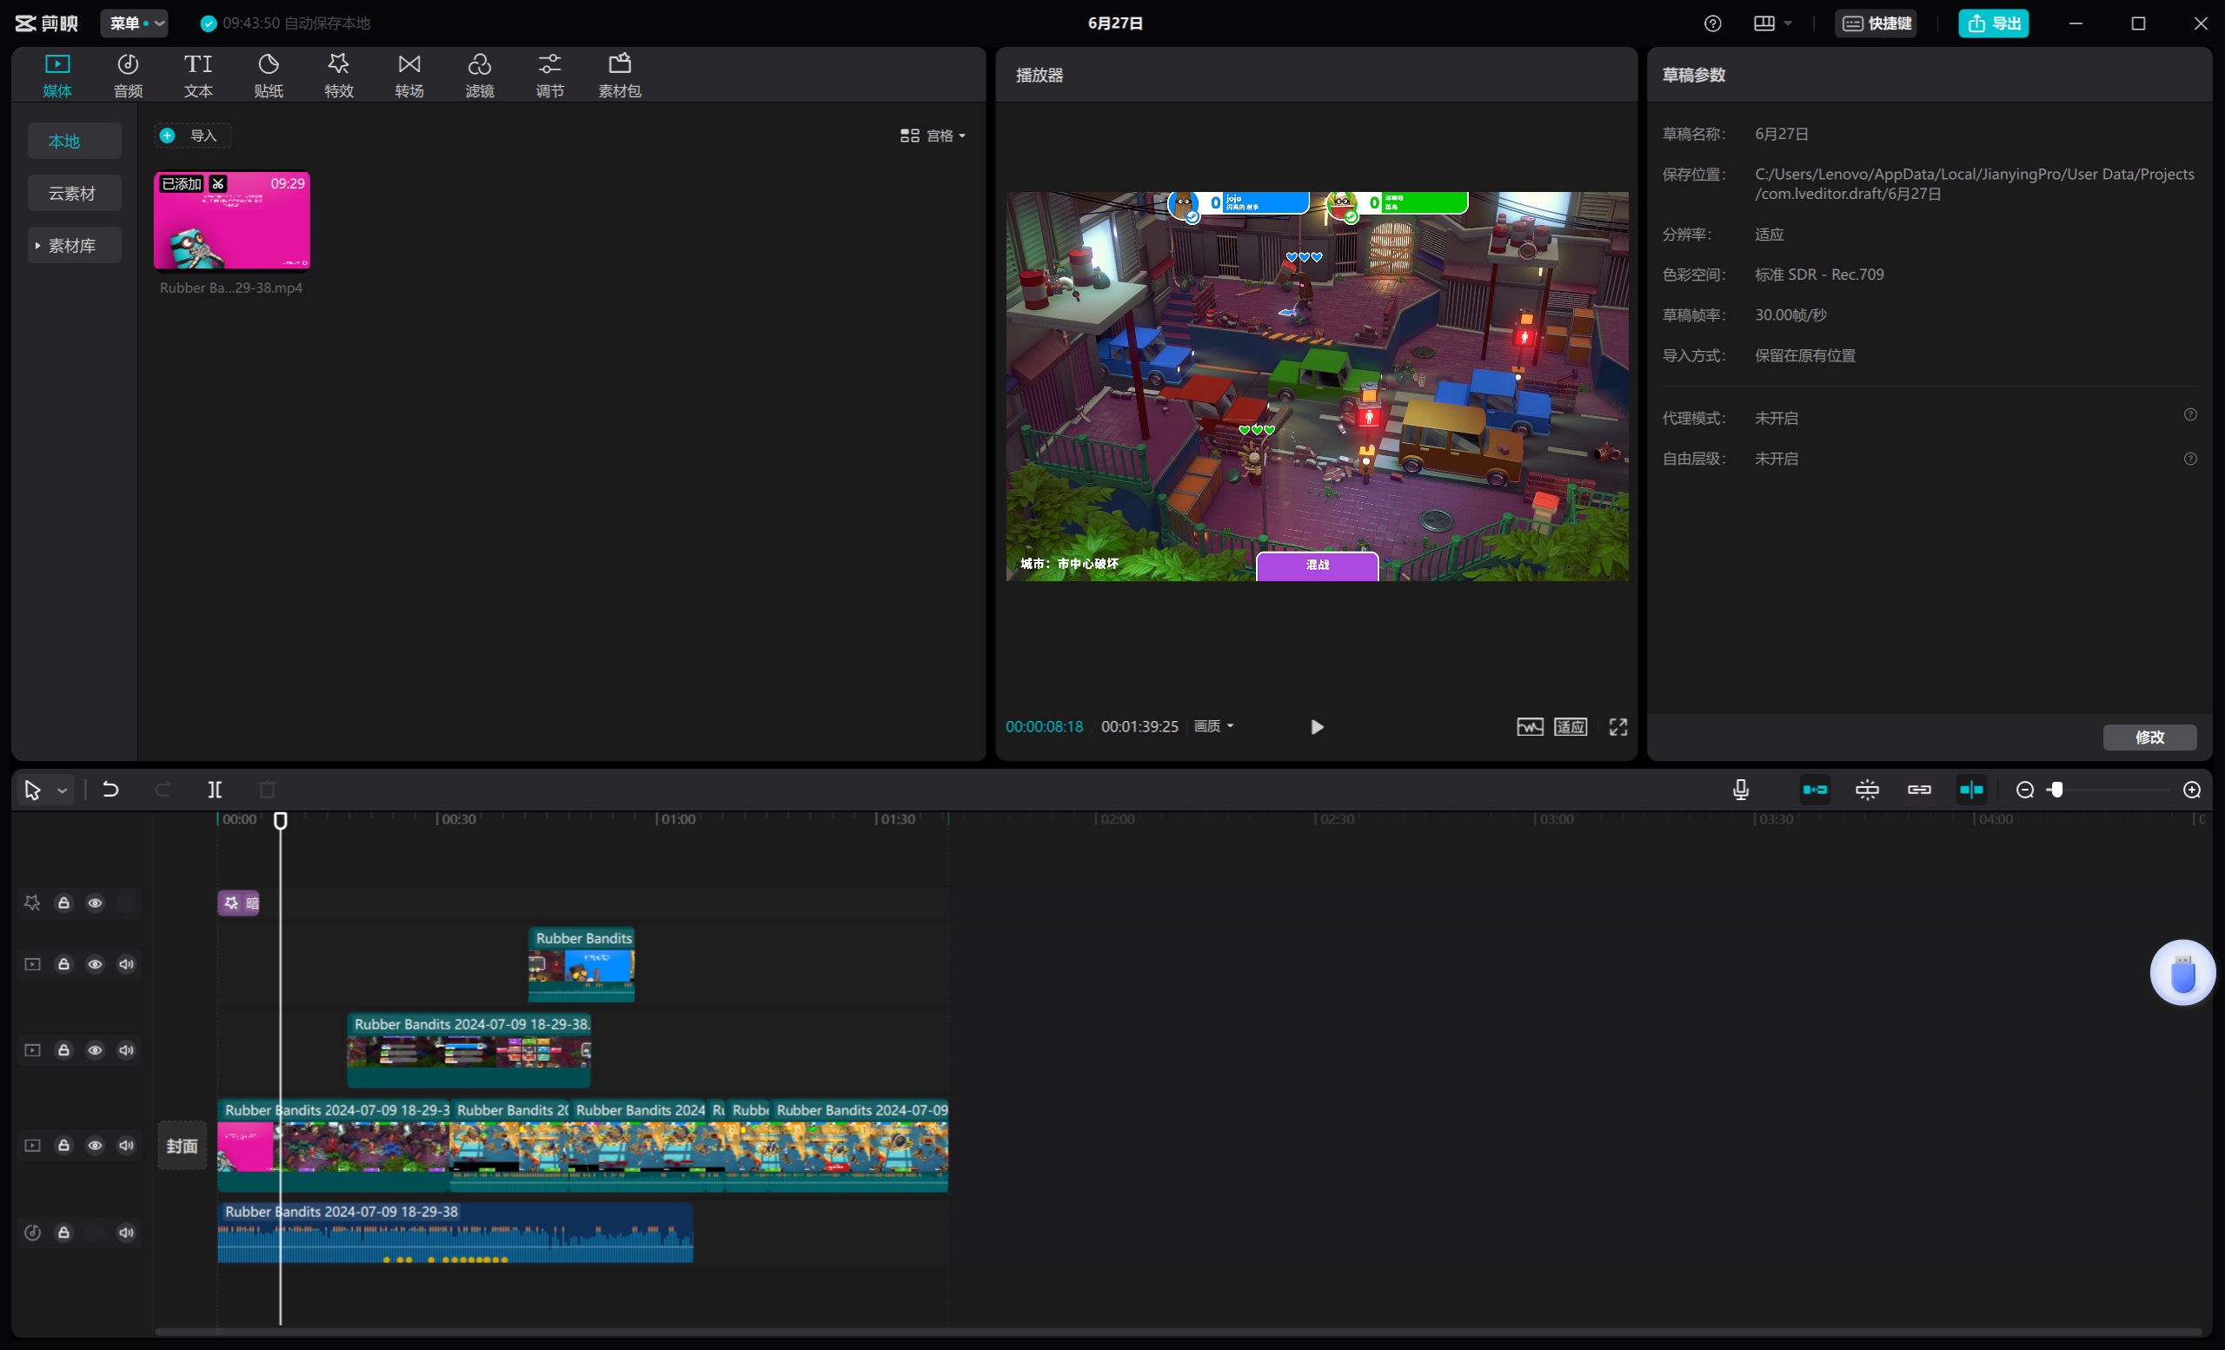Click the 导入 import button
Viewport: 2225px width, 1350px height.
191,136
